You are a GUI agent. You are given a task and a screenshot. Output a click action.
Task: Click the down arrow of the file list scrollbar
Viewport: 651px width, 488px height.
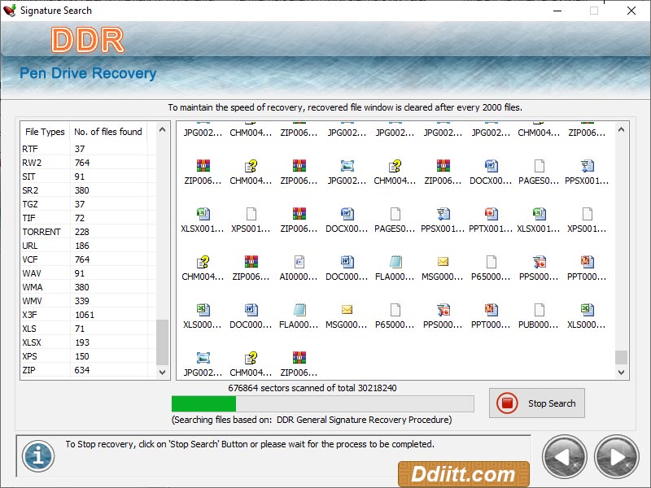tap(622, 372)
